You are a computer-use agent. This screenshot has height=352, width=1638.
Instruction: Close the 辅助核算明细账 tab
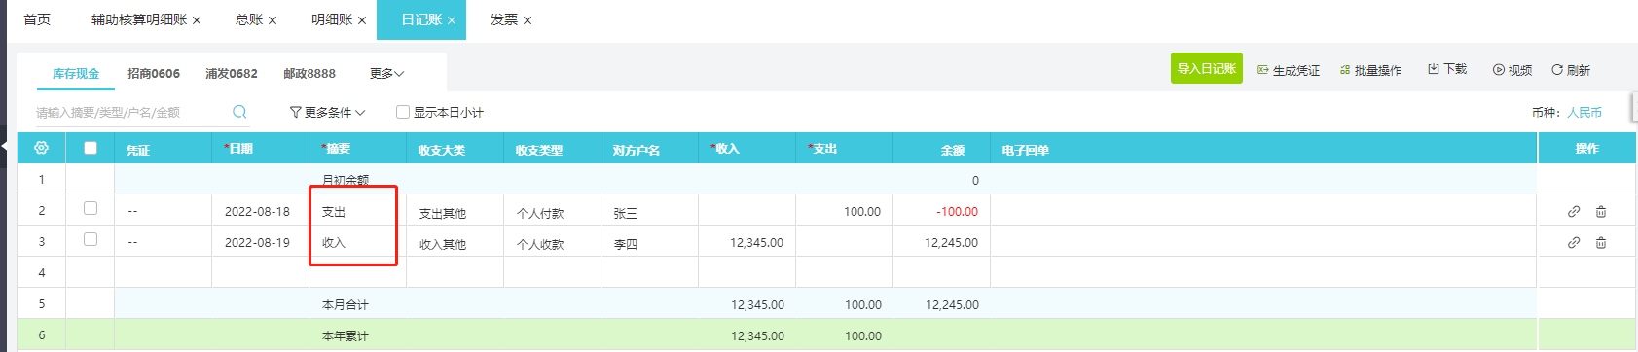point(197,20)
